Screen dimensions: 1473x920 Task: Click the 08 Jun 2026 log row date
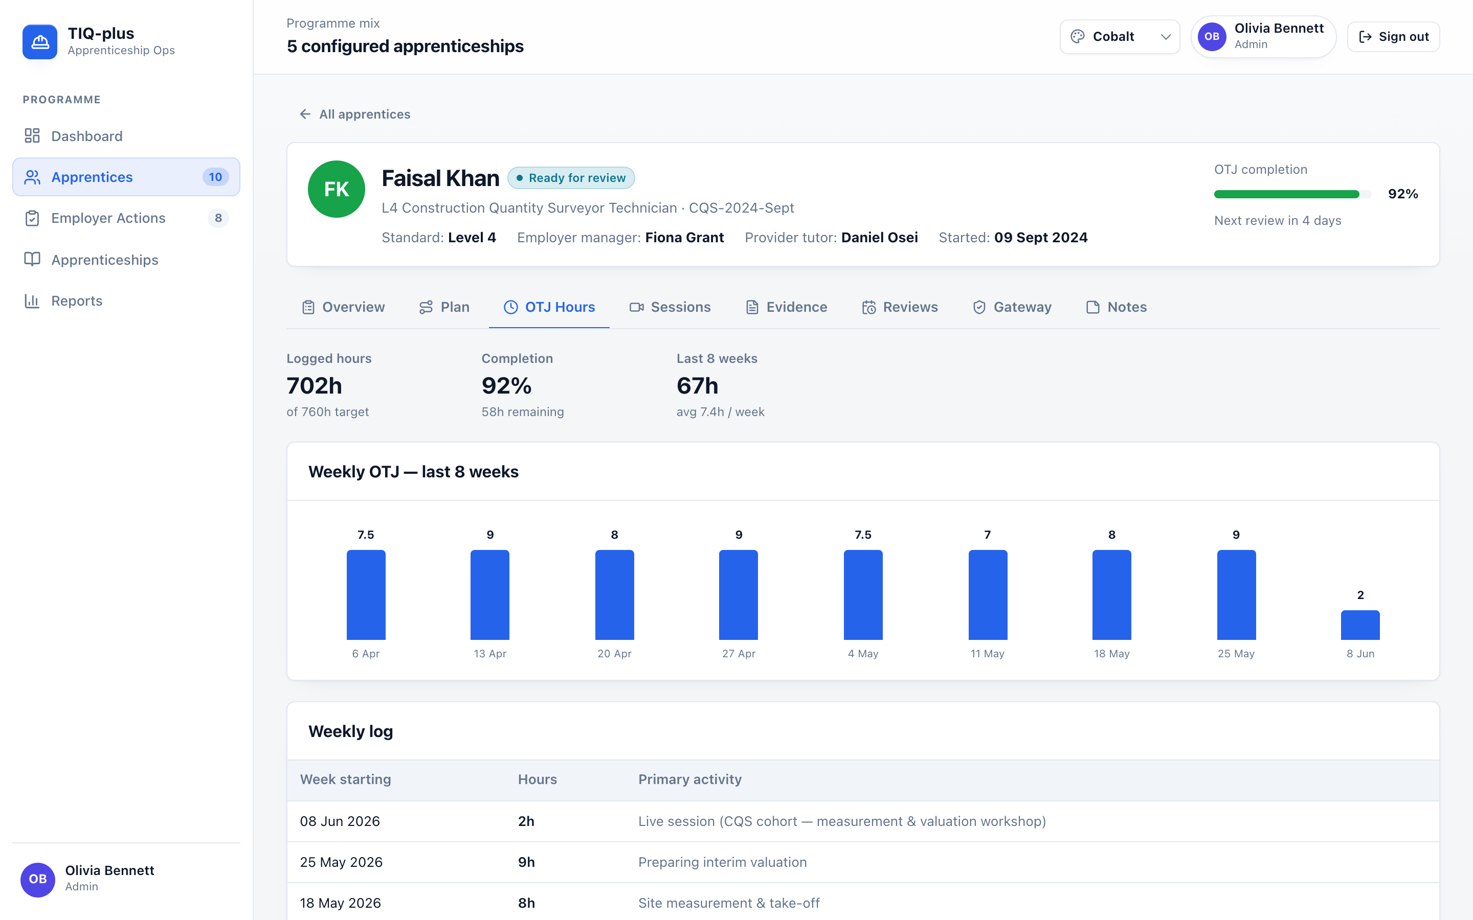(x=340, y=821)
